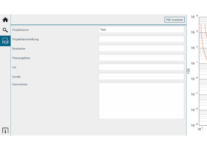Select the PDF sidebar icon
The height and width of the screenshot is (150, 207).
(5, 41)
